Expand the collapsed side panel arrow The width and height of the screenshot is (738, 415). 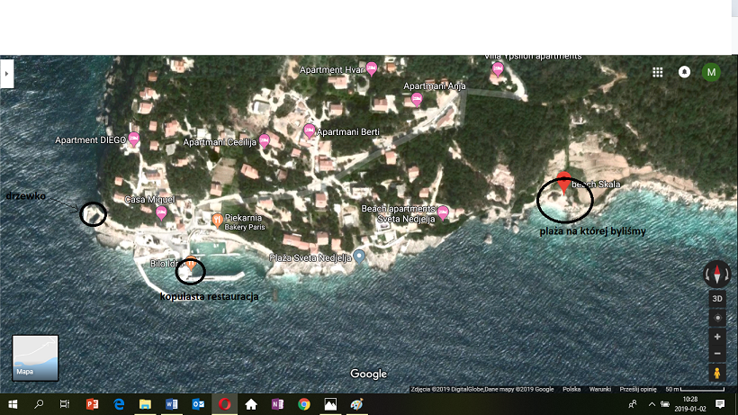(6, 72)
